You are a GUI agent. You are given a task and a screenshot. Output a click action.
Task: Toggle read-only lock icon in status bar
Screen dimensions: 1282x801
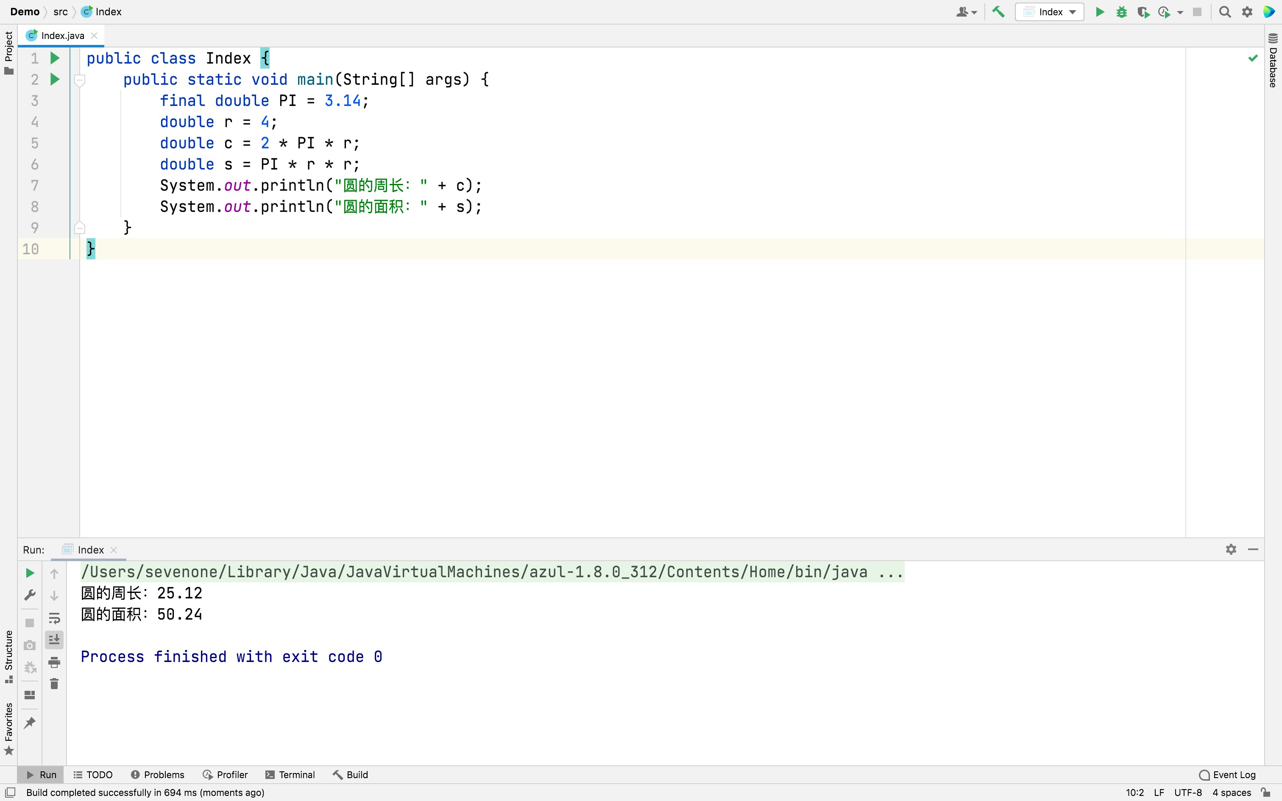click(1265, 793)
